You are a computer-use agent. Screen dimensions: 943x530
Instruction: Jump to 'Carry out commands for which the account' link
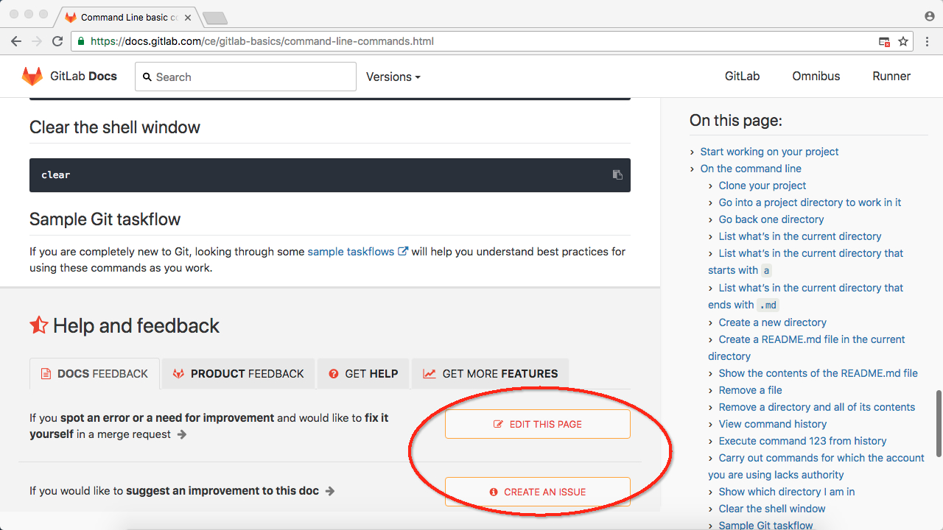pyautogui.click(x=816, y=466)
